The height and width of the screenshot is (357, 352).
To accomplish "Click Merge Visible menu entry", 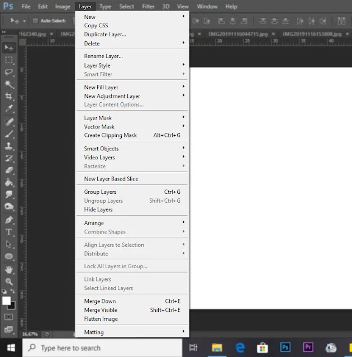I will (x=132, y=310).
